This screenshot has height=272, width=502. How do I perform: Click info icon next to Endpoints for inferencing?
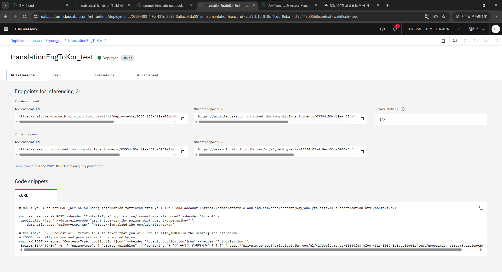point(78,91)
